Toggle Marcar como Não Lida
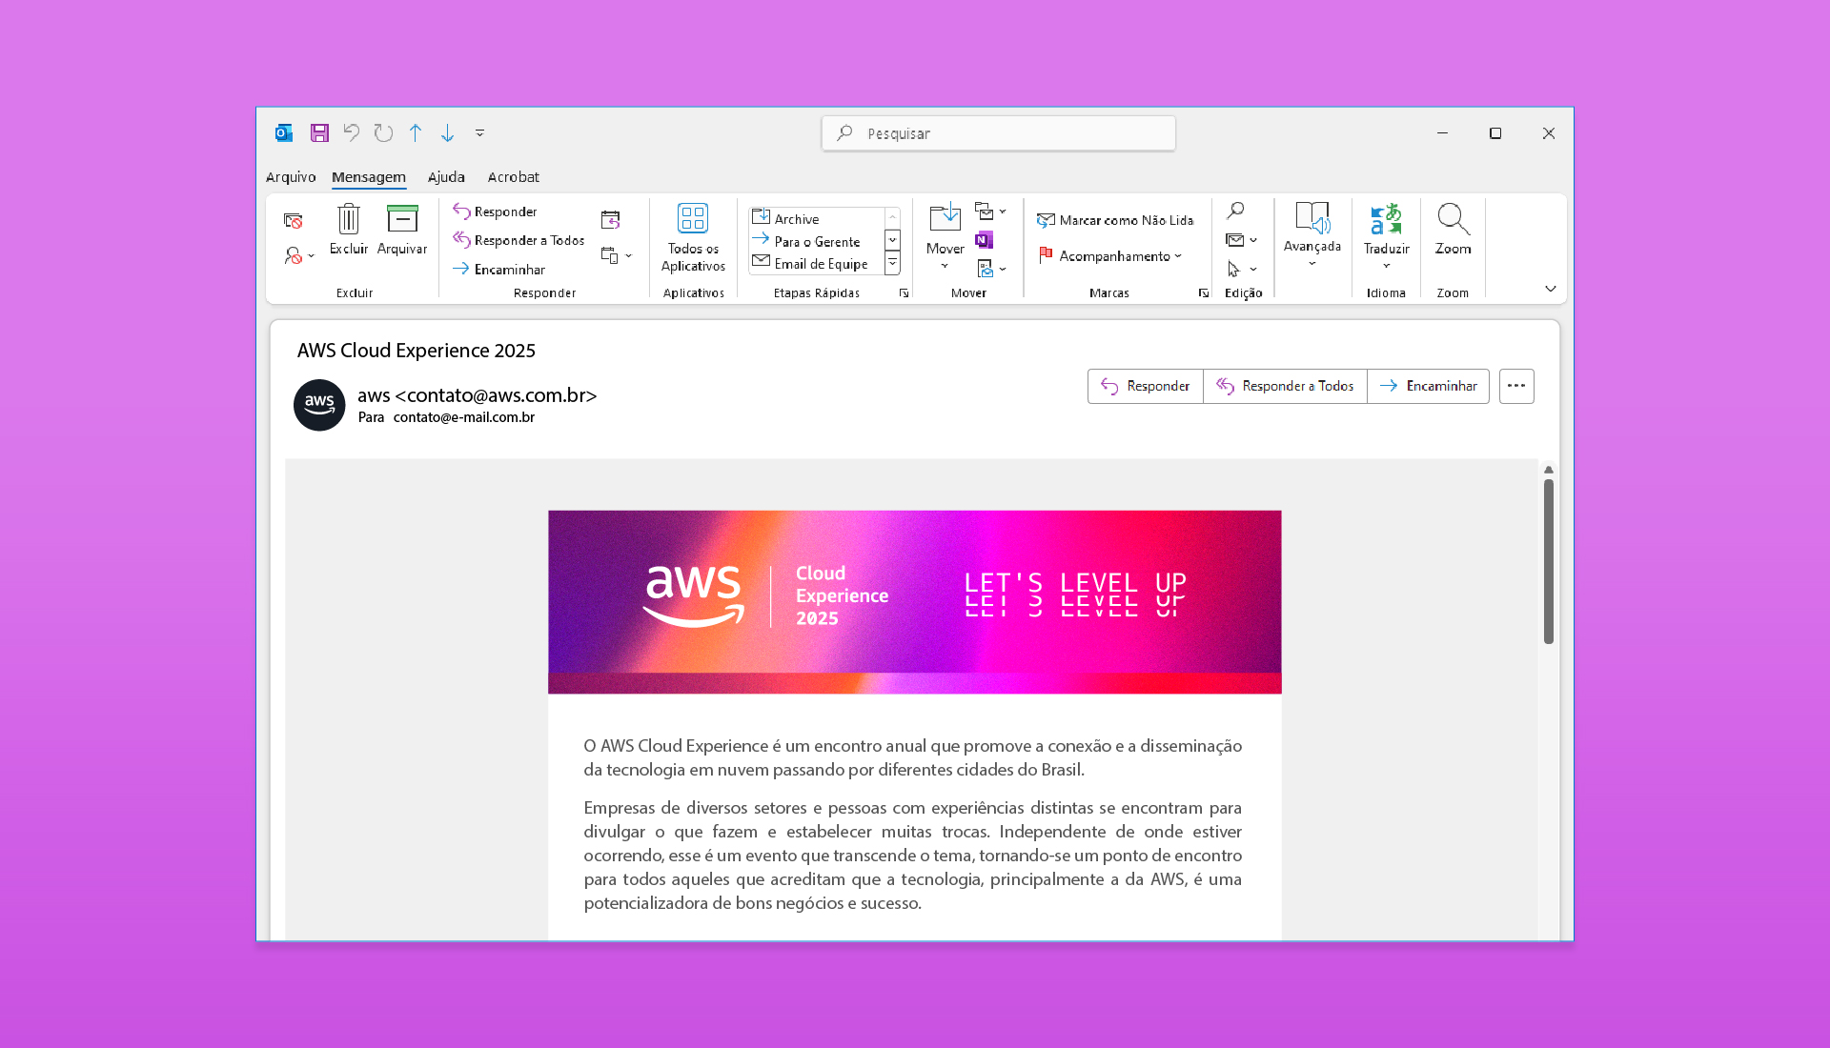Viewport: 1830px width, 1048px height. 1115,220
